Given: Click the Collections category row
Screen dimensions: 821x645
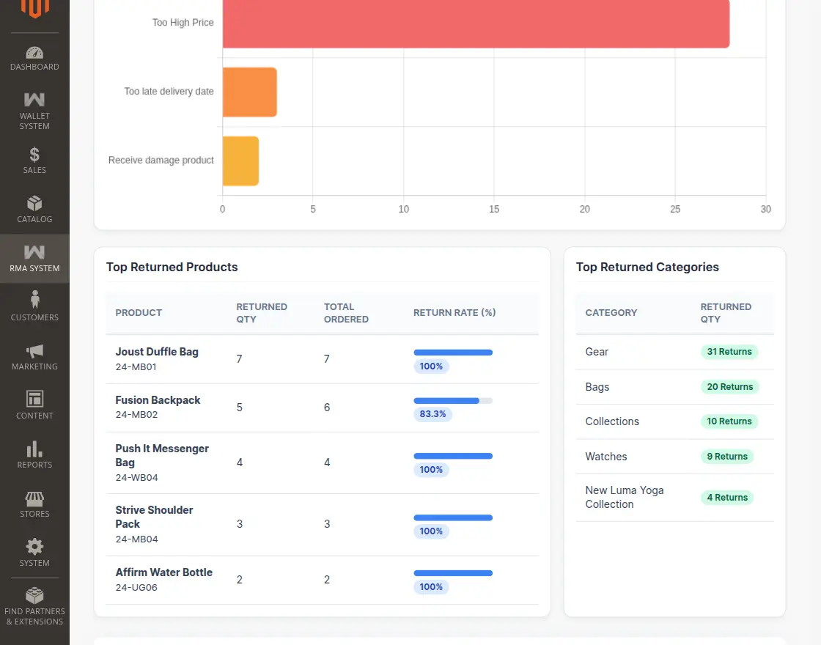Looking at the screenshot, I should point(674,421).
